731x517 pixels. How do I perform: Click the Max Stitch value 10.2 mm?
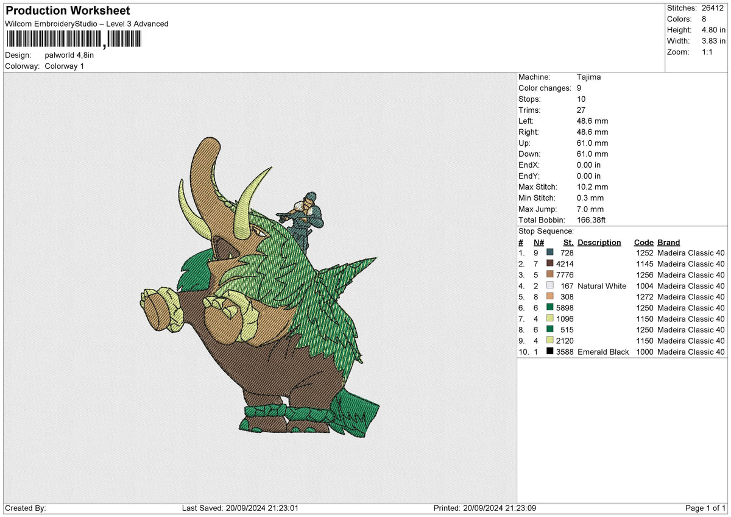[592, 187]
